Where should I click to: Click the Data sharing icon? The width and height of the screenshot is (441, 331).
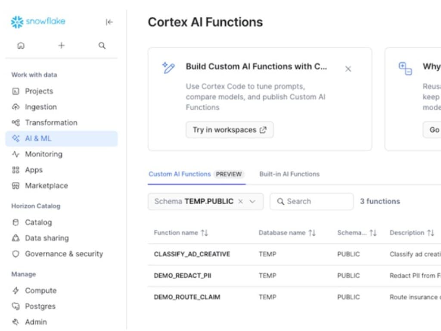(16, 238)
